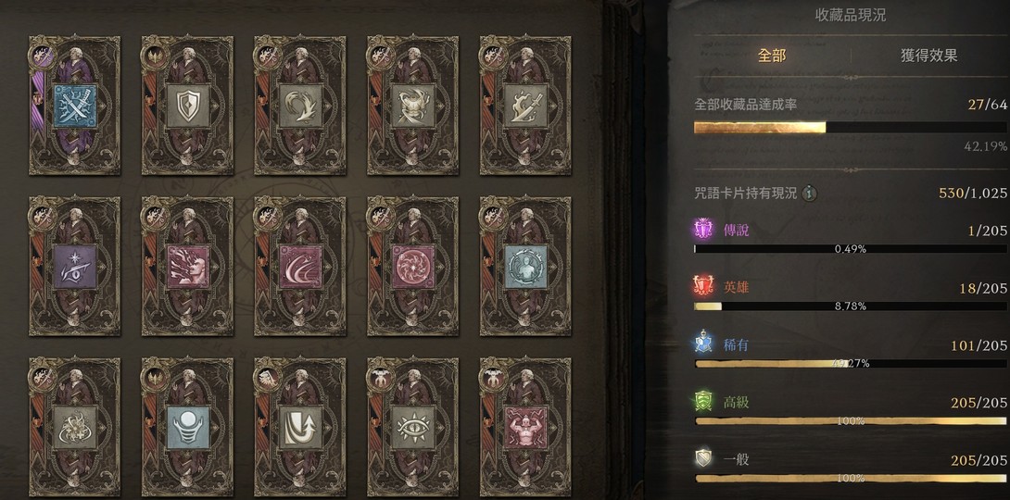
Task: Click the info icon beside 咒語卡片持有現況
Action: click(x=810, y=193)
